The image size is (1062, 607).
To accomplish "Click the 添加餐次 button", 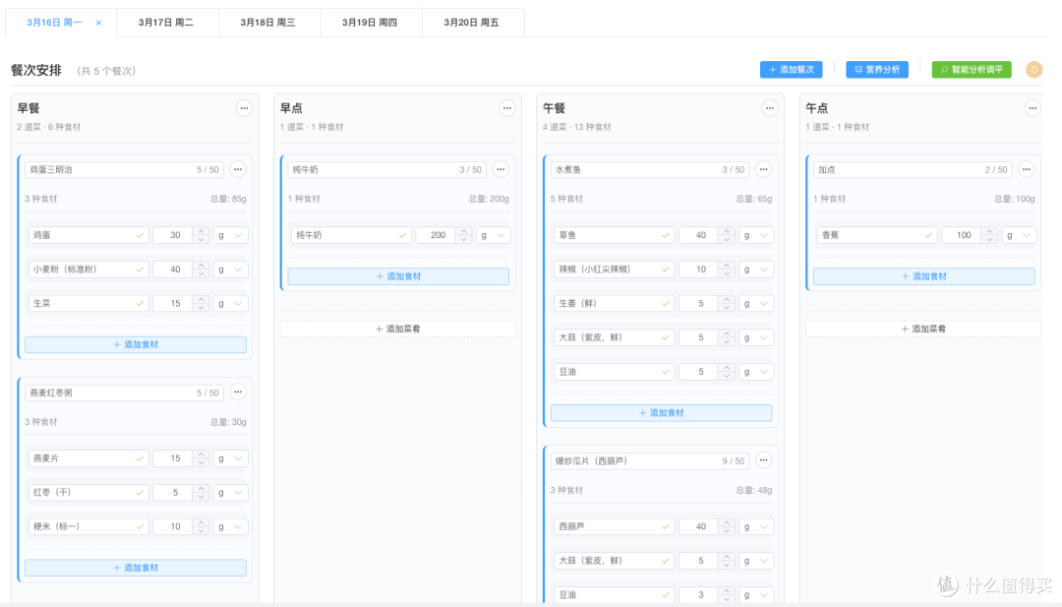I will [x=791, y=70].
